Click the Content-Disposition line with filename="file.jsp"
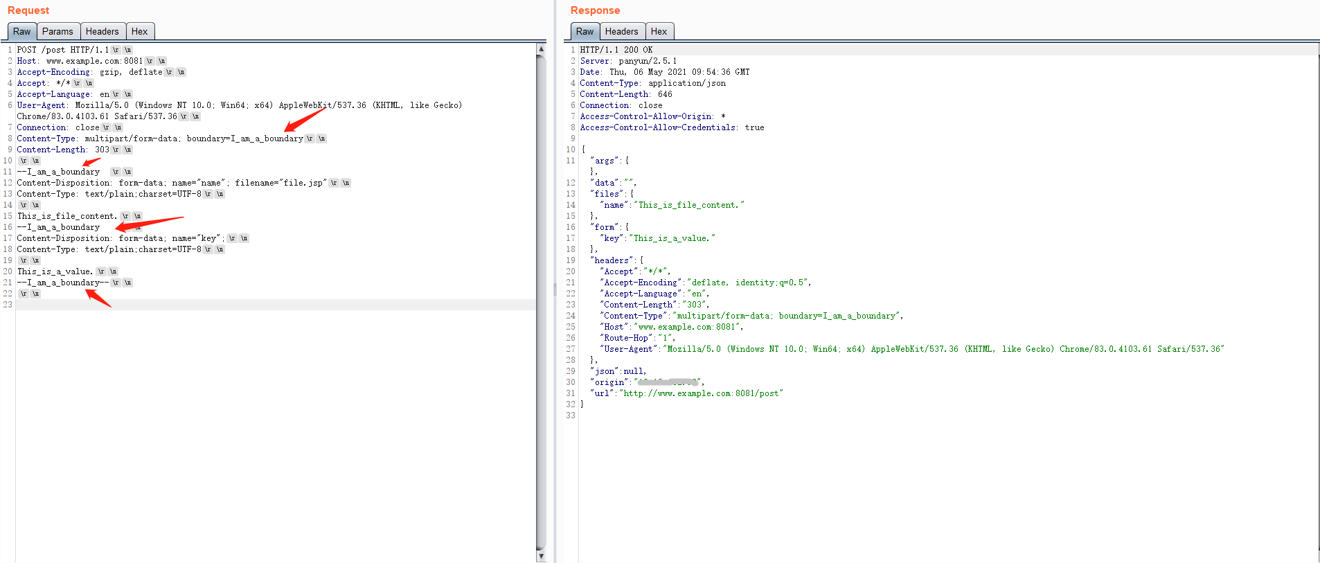Image resolution: width=1320 pixels, height=563 pixels. coord(171,183)
